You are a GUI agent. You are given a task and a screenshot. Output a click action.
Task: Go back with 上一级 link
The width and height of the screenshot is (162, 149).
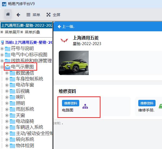(66, 27)
